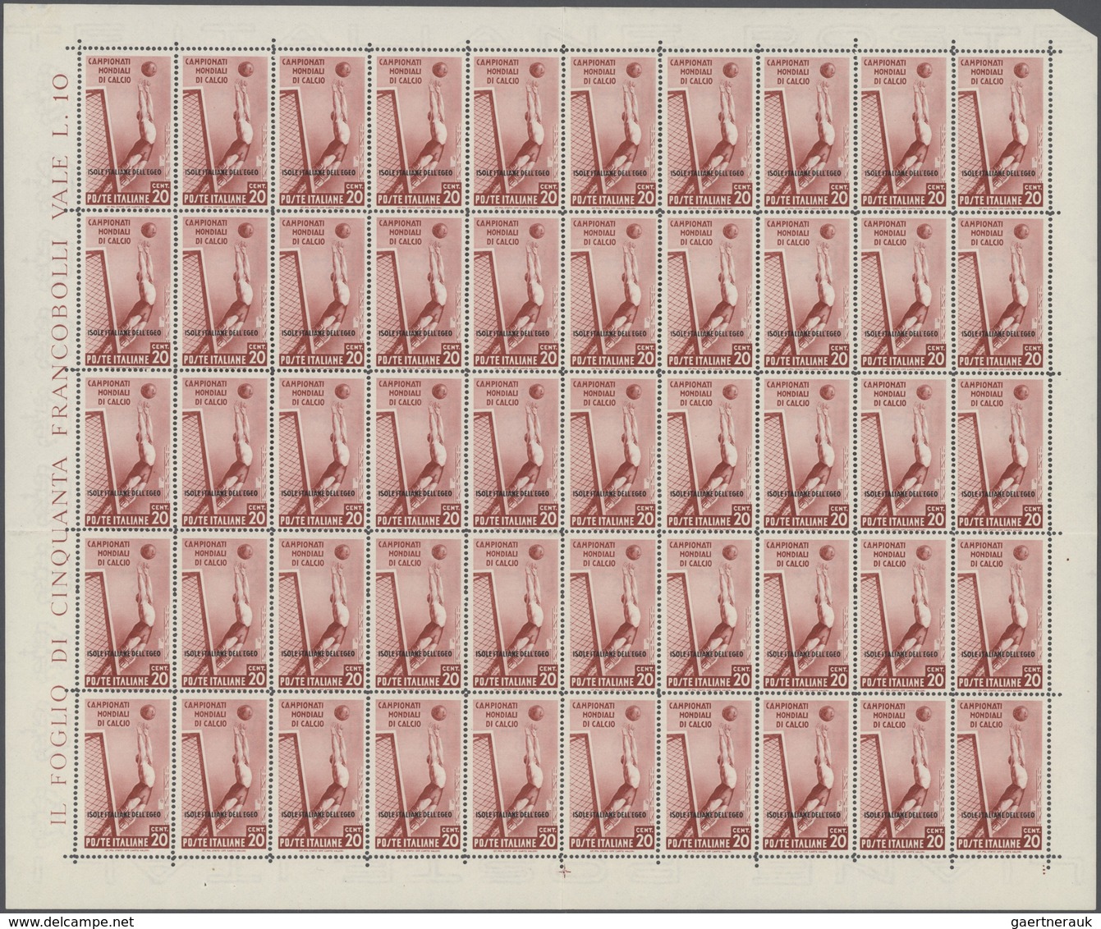The width and height of the screenshot is (1101, 929).
Task: Select the stamp in the bottom-right corner of the sheet
Action: click(999, 775)
